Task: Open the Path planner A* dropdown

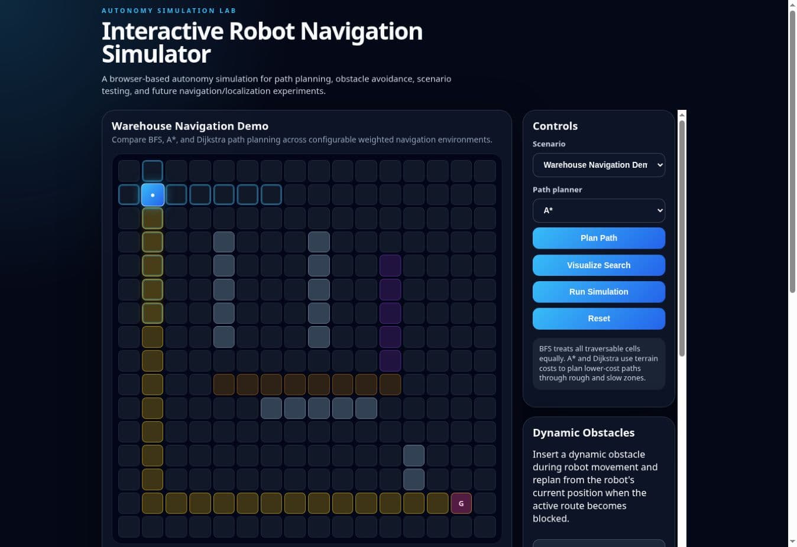Action: pyautogui.click(x=598, y=210)
